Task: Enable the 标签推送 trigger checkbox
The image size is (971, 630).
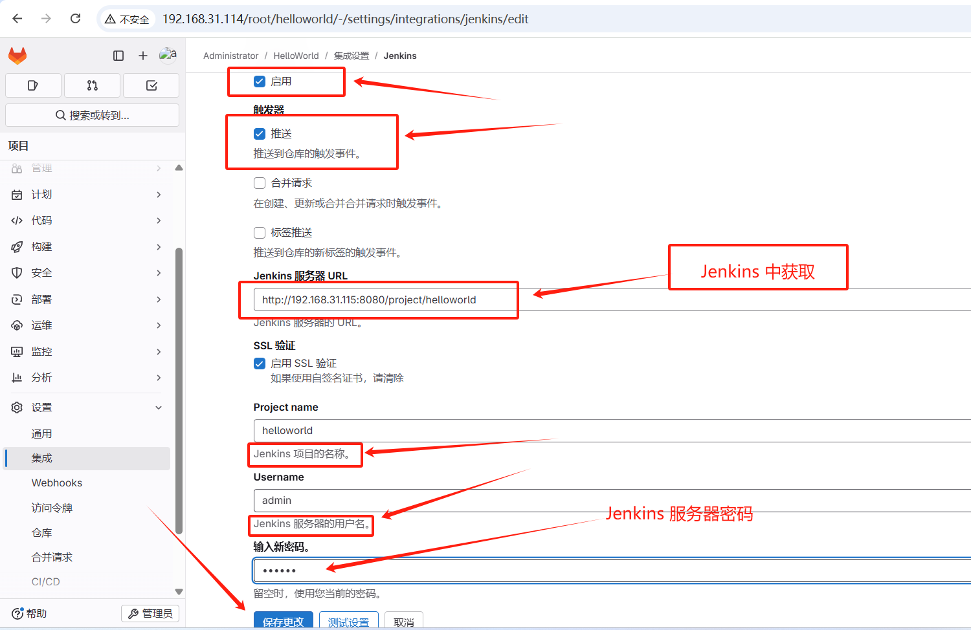Action: [260, 233]
